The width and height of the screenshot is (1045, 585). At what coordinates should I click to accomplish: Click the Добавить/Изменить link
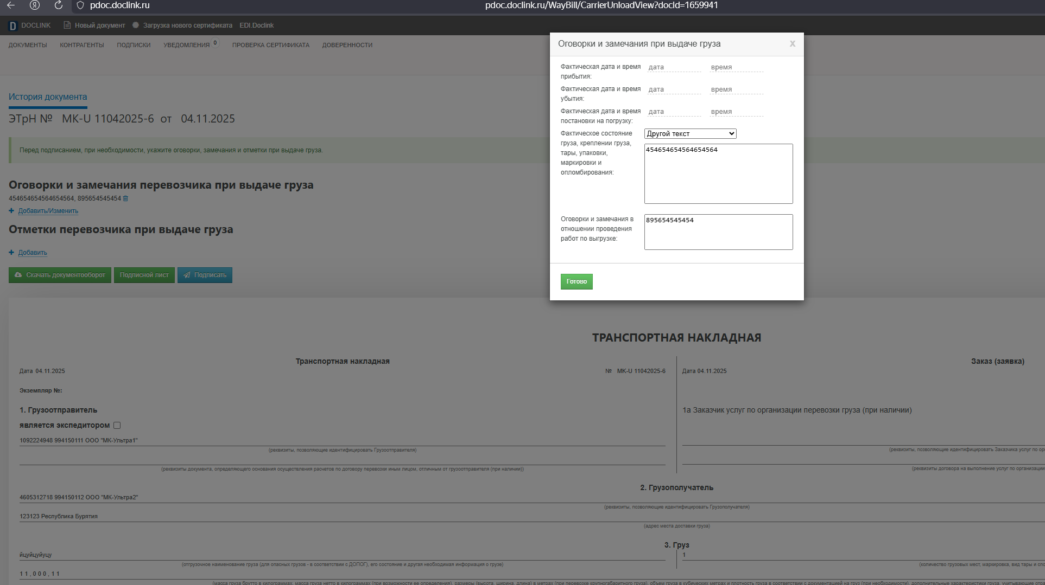(48, 211)
